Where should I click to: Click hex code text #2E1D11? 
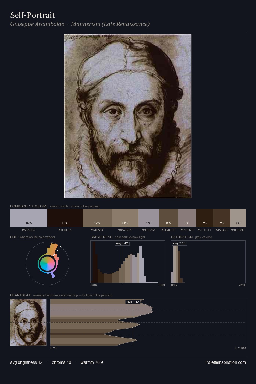(205, 230)
